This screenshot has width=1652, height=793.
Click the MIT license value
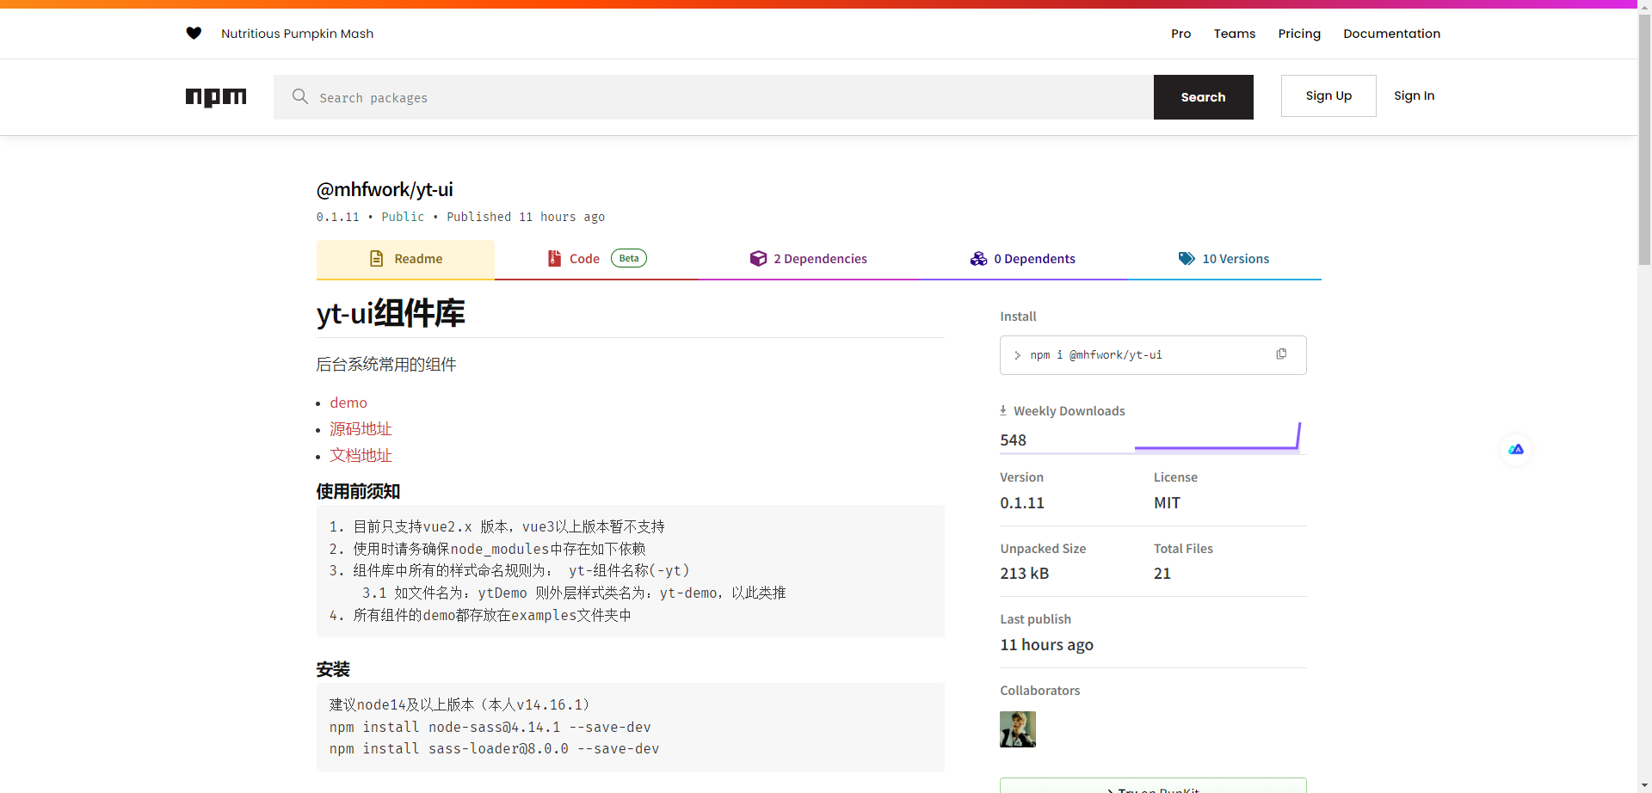[x=1167, y=503]
